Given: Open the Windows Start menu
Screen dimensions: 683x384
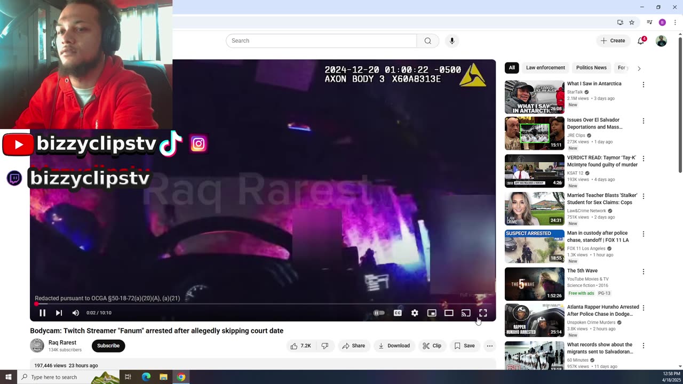Looking at the screenshot, I should 8,377.
